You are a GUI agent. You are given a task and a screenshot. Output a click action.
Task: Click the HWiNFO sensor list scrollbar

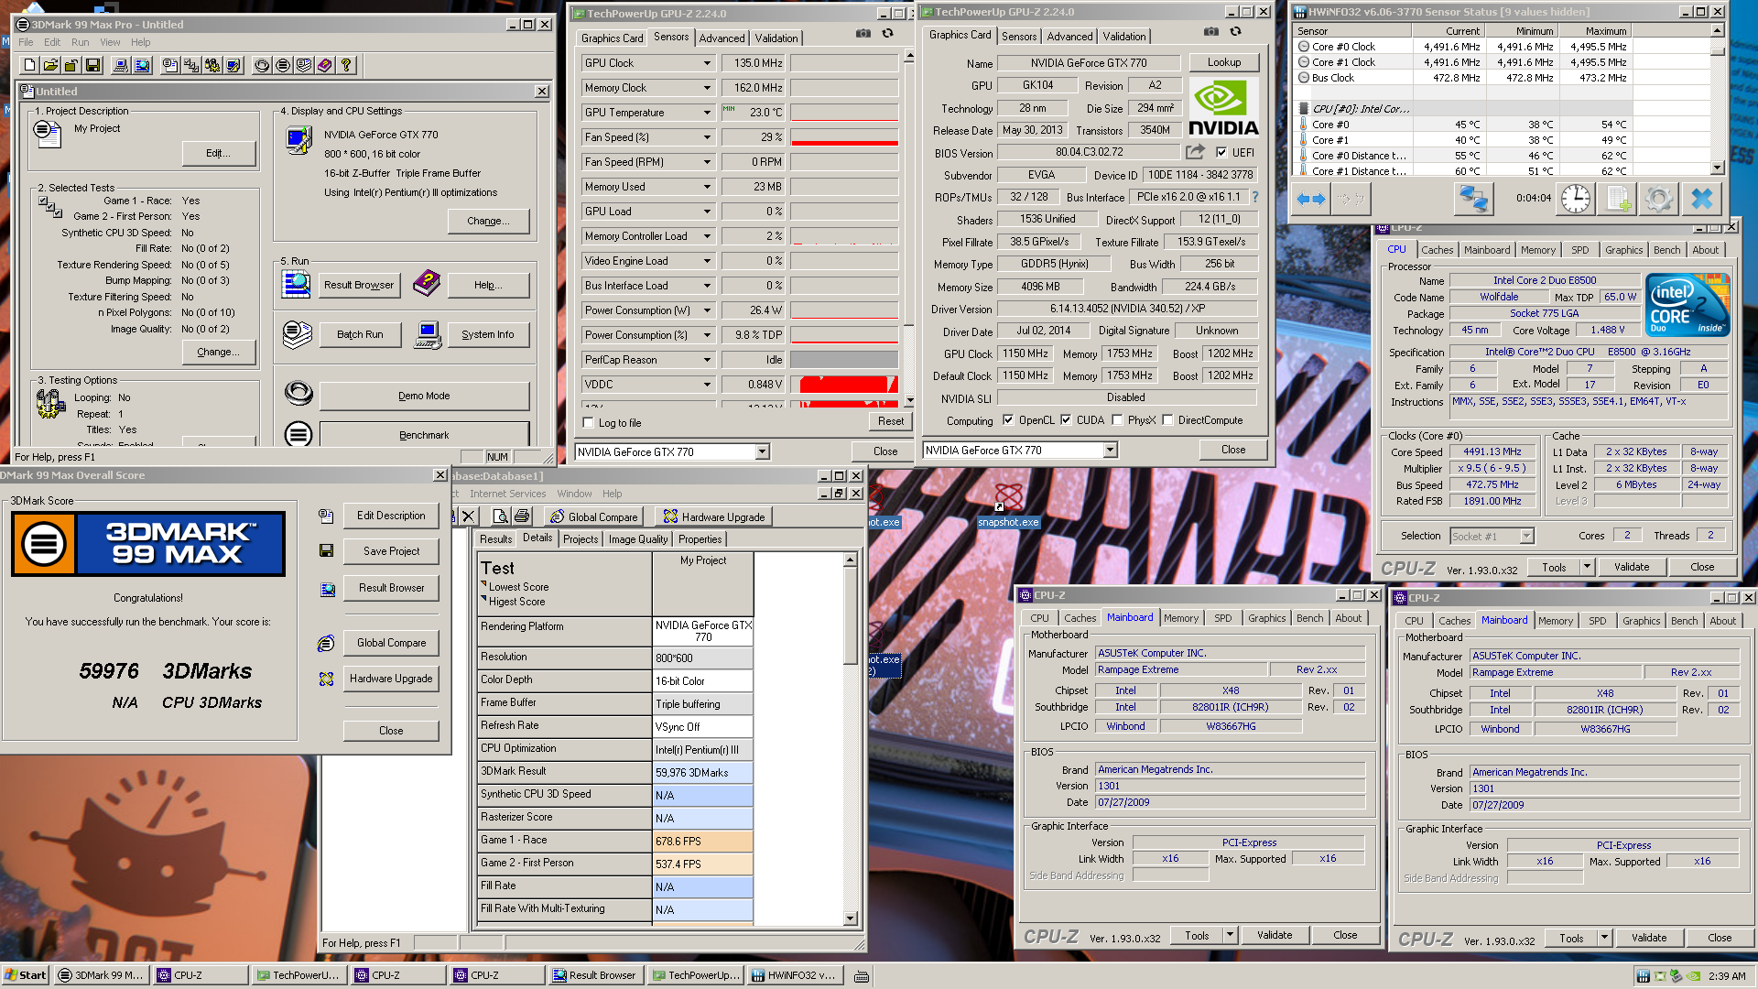(x=1717, y=101)
